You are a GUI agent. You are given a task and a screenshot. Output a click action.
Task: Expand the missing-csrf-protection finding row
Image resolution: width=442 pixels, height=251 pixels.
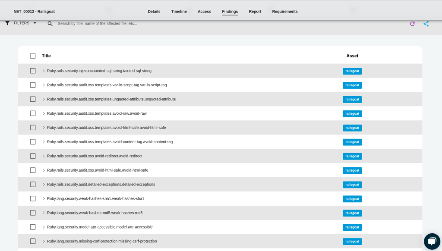(x=44, y=241)
